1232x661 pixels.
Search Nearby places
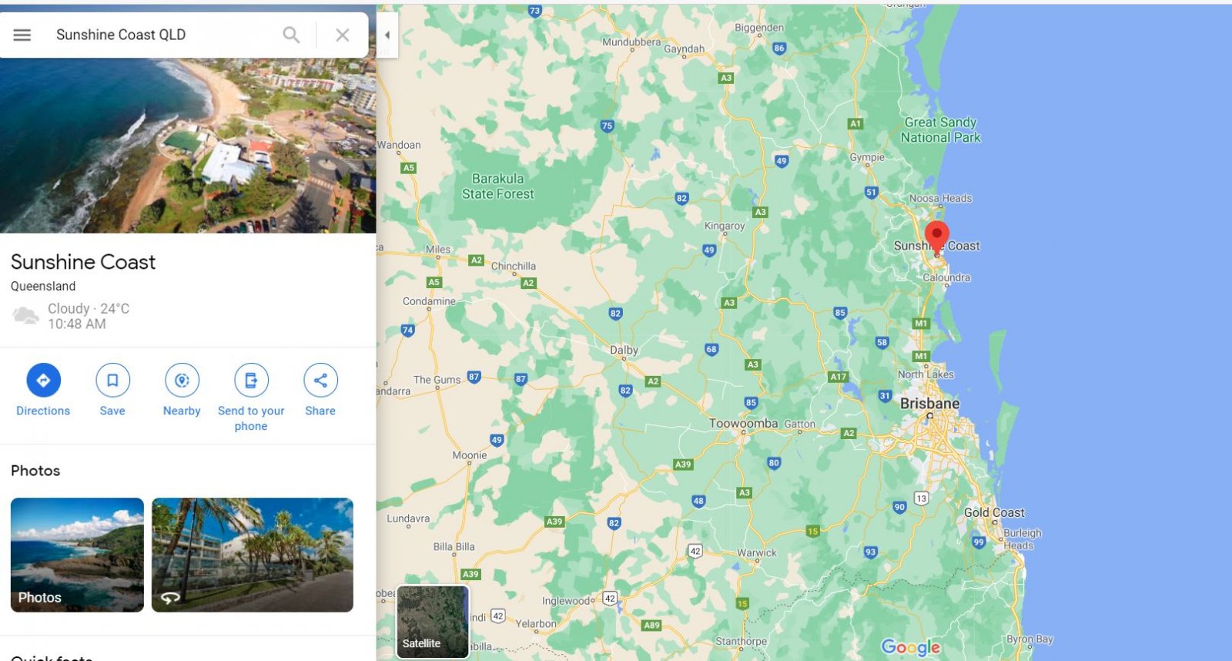[x=182, y=390]
